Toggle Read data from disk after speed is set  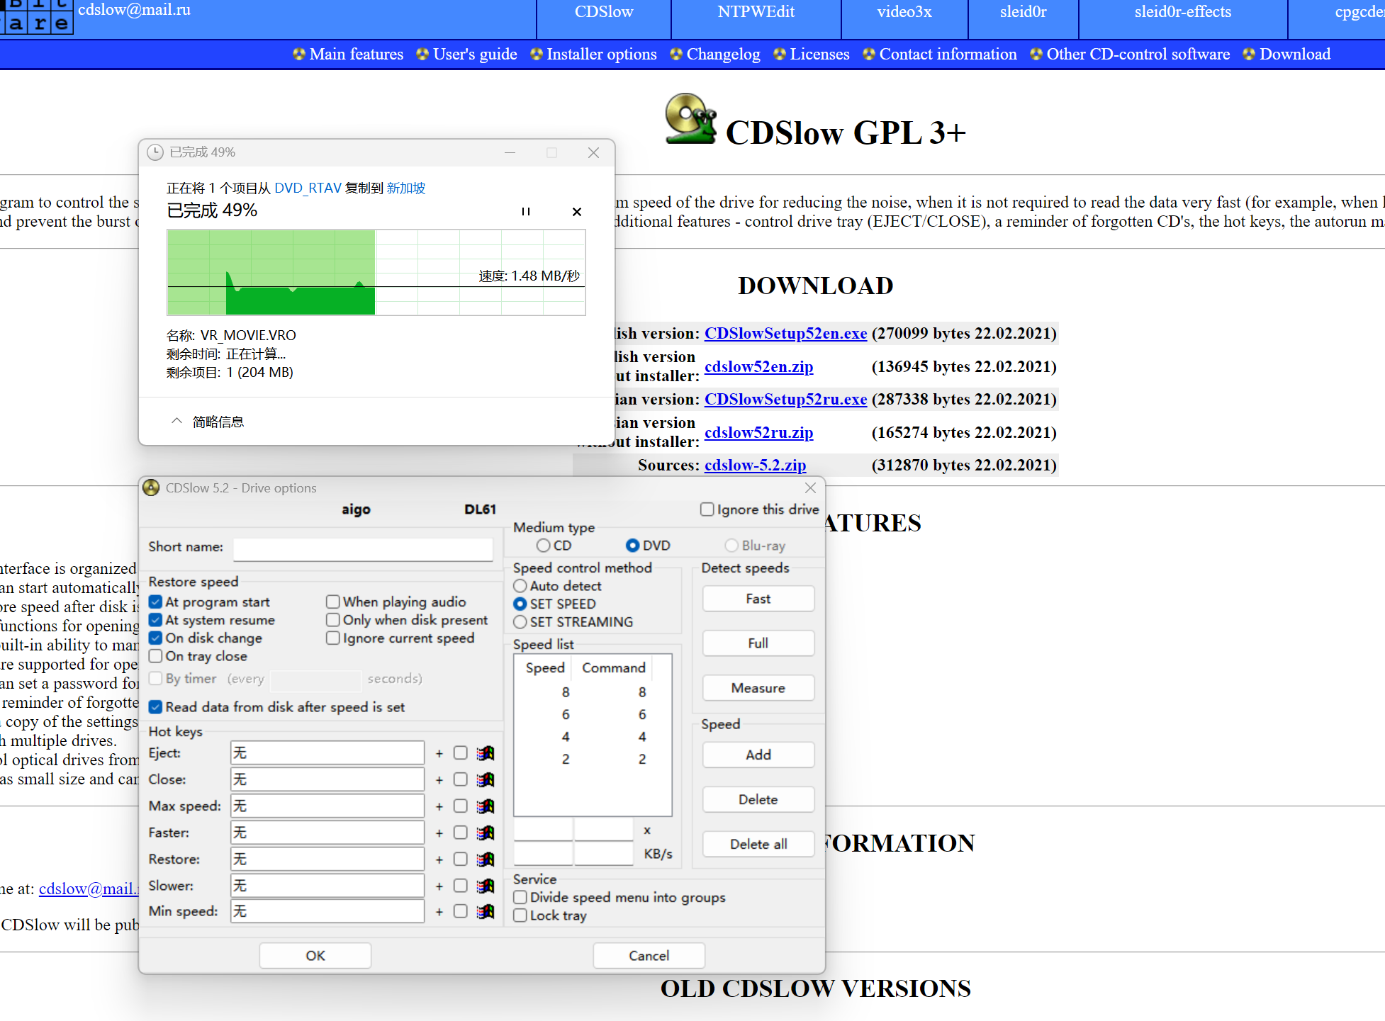tap(156, 707)
